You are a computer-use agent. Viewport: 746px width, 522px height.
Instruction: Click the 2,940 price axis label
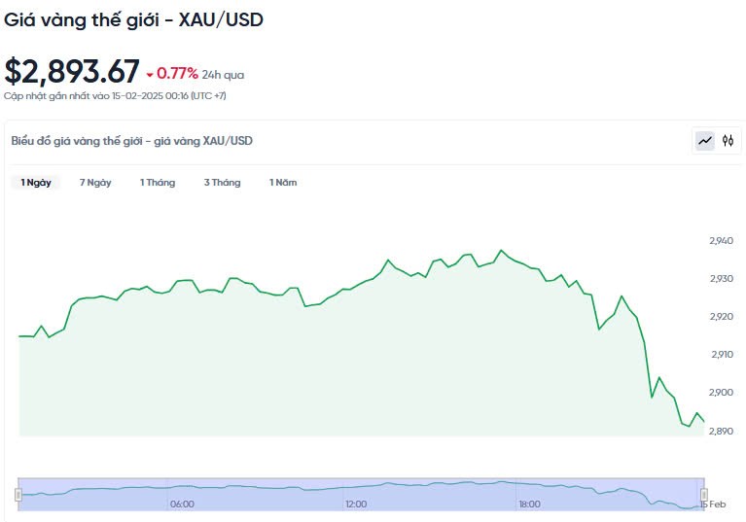click(721, 241)
